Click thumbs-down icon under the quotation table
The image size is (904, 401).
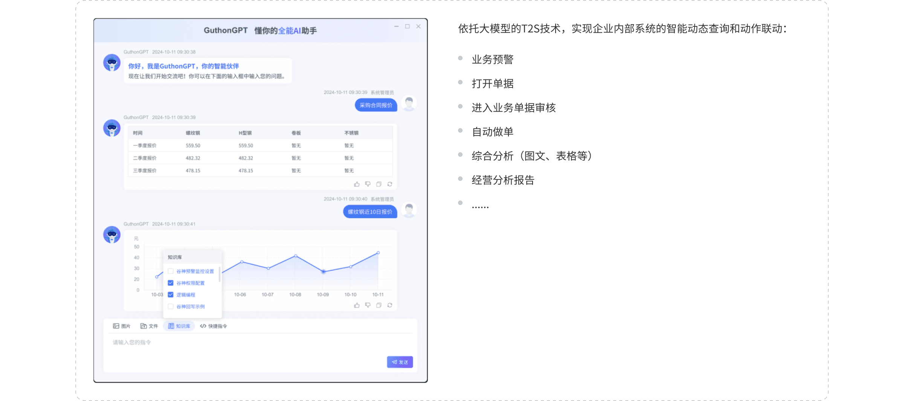[368, 184]
